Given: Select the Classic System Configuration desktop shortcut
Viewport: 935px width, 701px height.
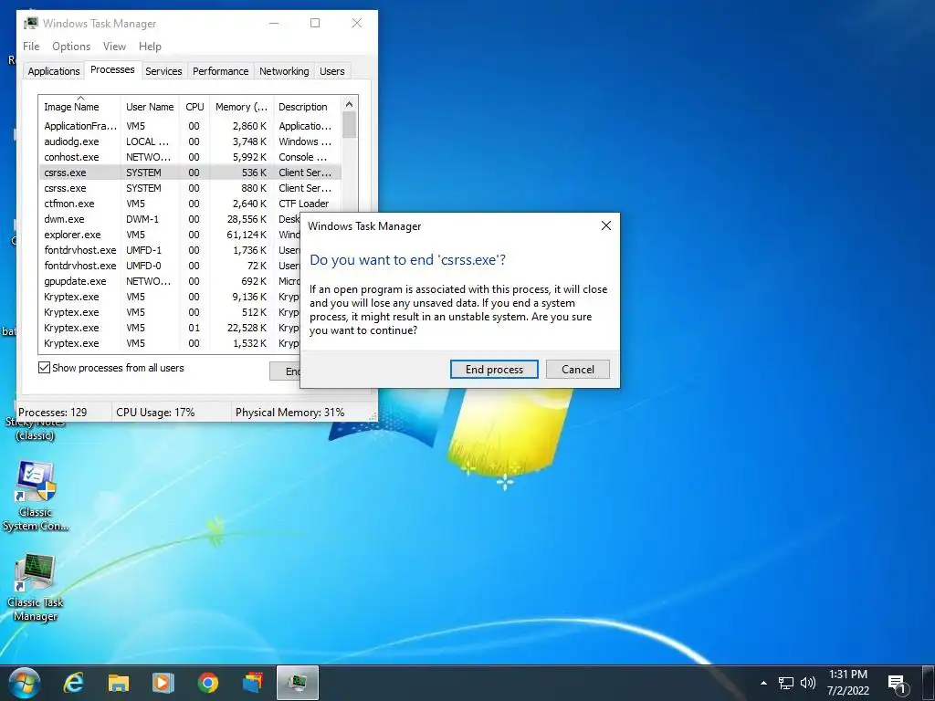Looking at the screenshot, I should pos(36,496).
